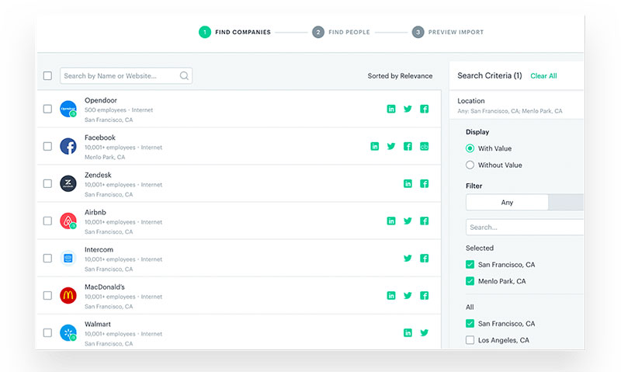Click MacDonald's Twitter icon

click(408, 296)
